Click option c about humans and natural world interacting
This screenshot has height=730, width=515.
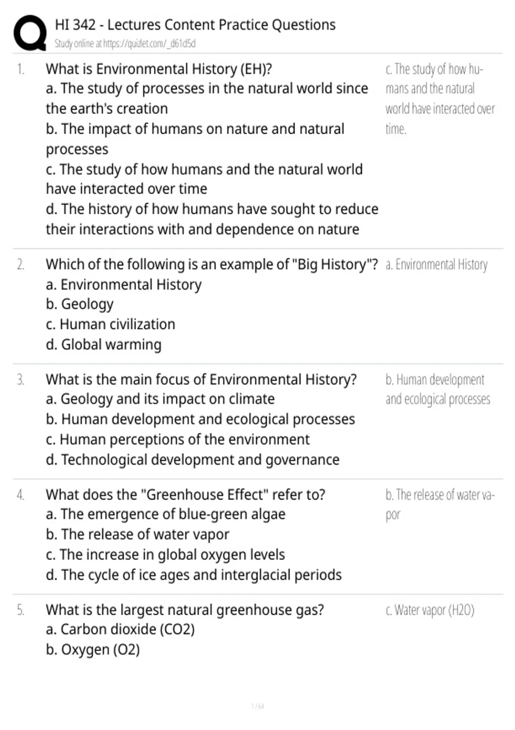204,179
